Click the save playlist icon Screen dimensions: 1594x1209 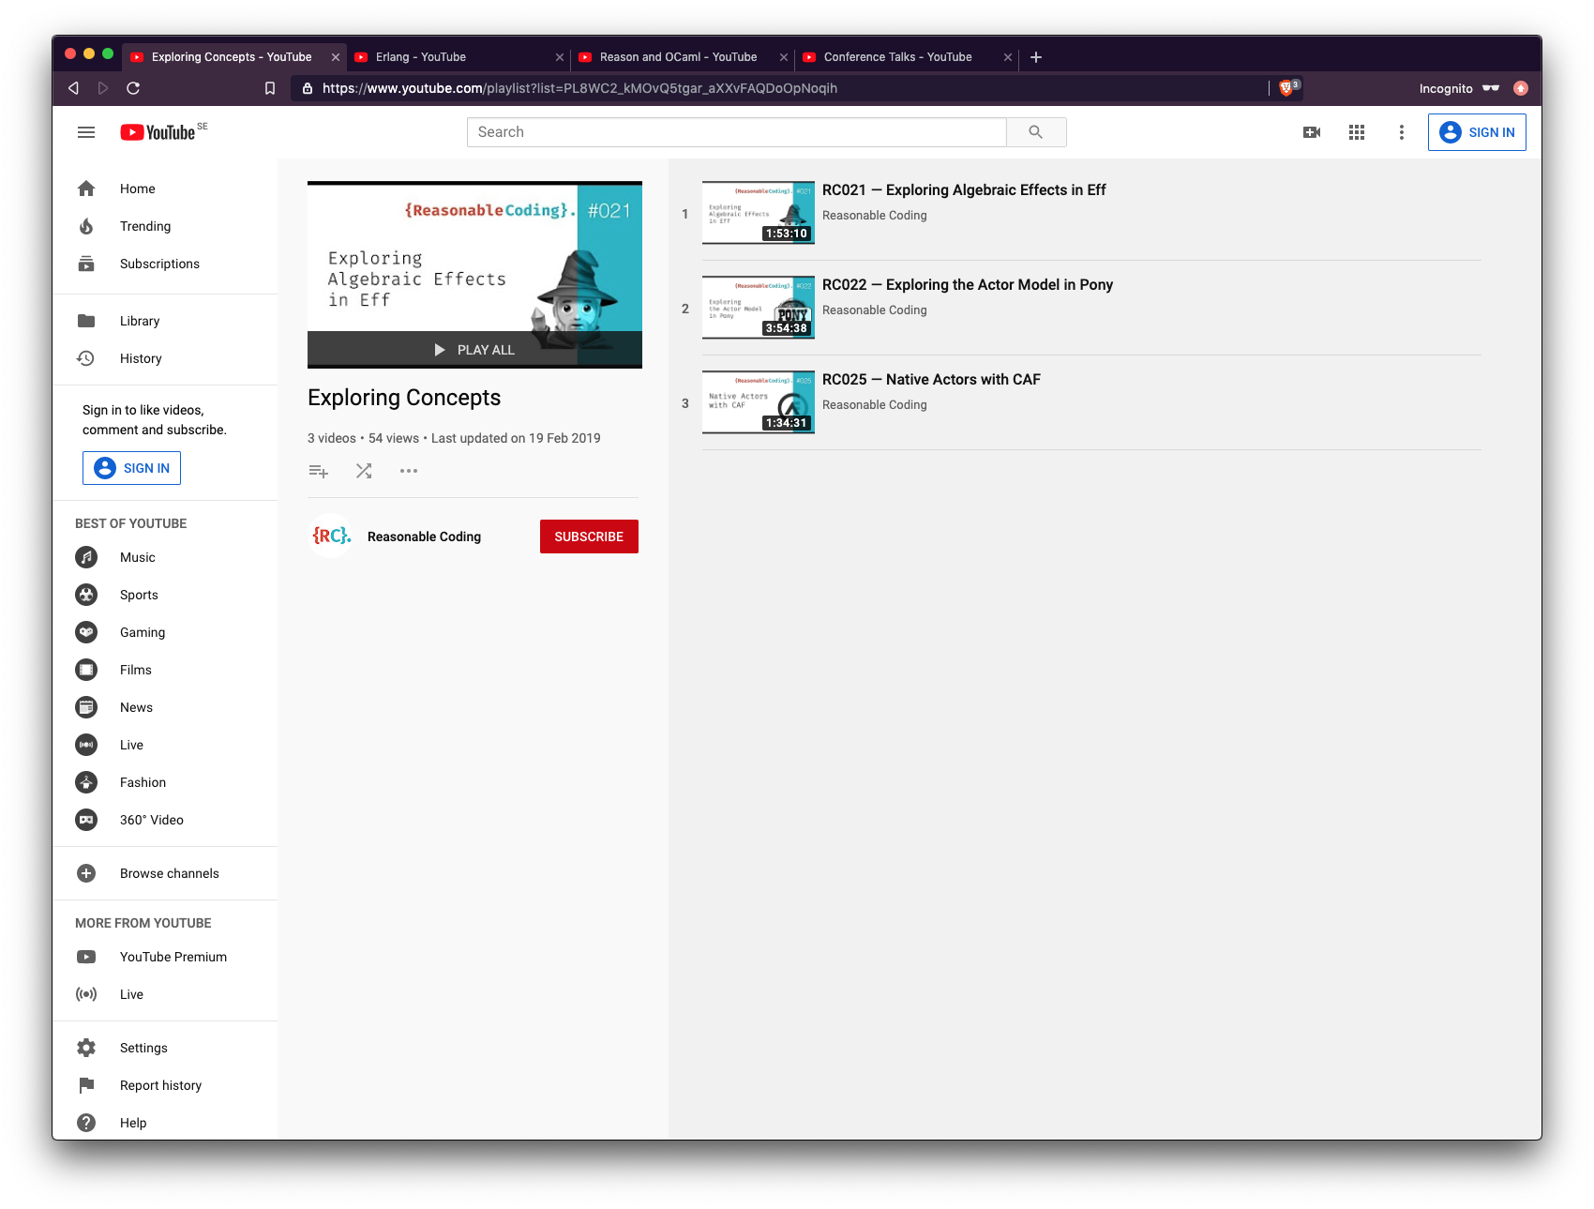[319, 471]
